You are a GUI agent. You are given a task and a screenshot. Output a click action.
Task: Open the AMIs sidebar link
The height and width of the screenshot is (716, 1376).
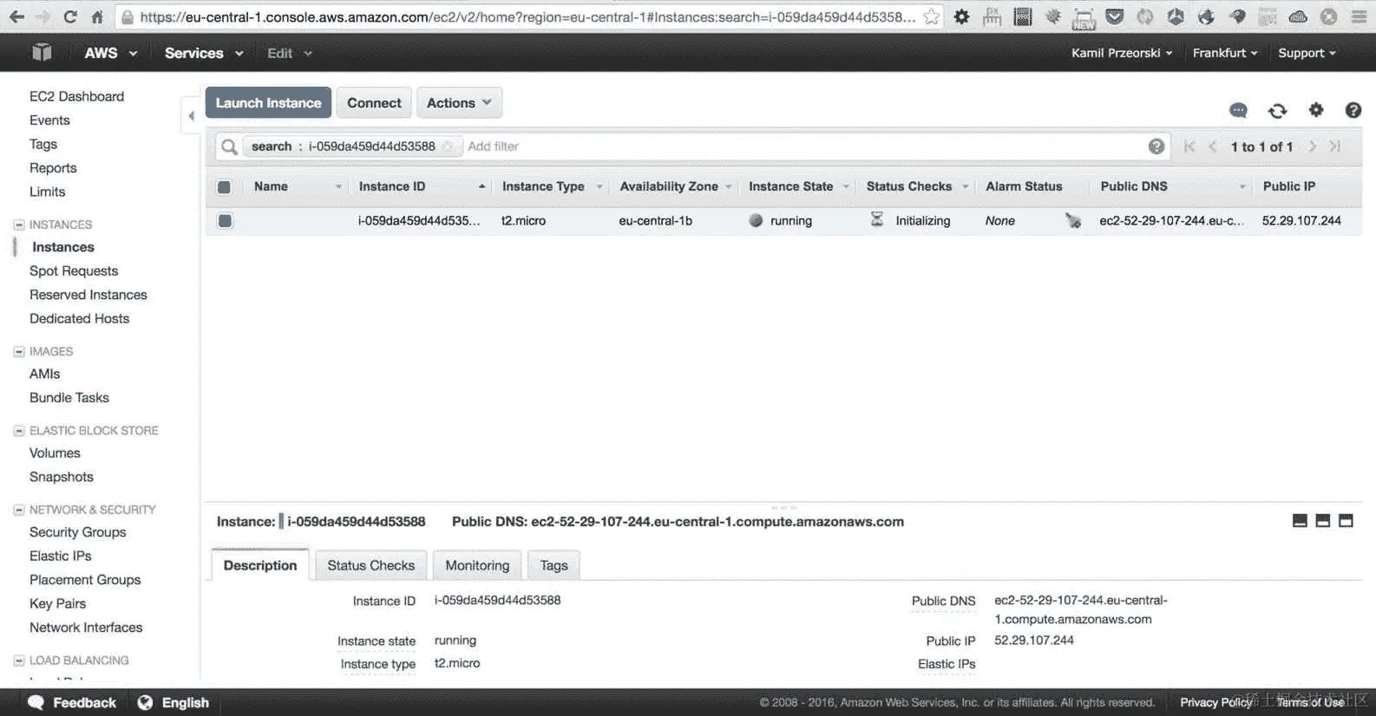(45, 374)
